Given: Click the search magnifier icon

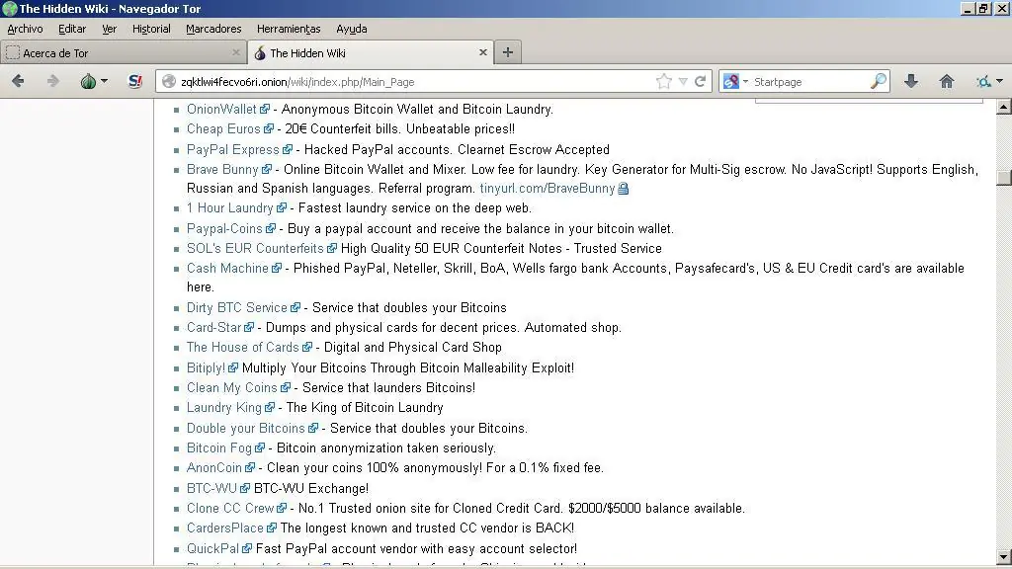Looking at the screenshot, I should 879,81.
